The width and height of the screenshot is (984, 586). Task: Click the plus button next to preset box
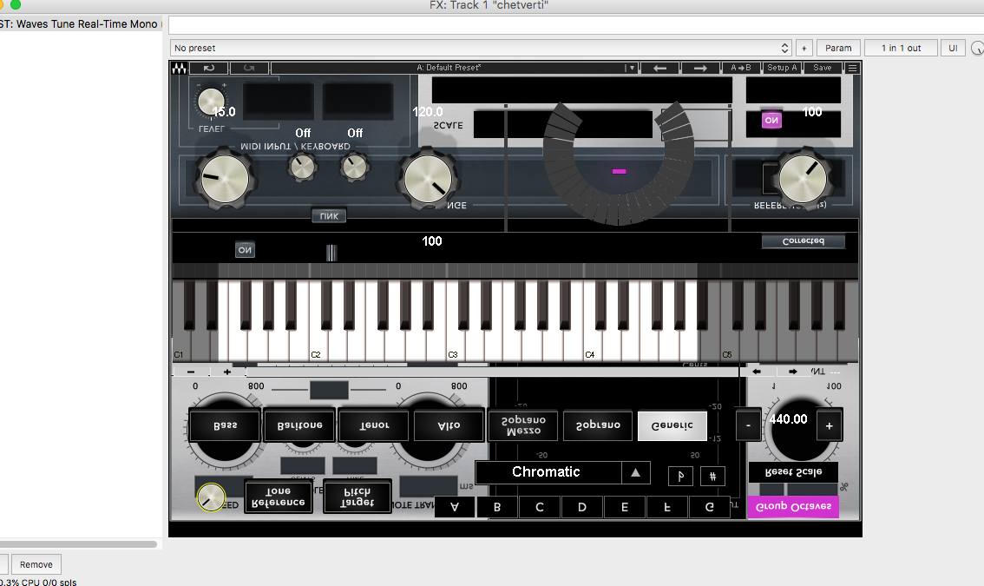pos(804,48)
